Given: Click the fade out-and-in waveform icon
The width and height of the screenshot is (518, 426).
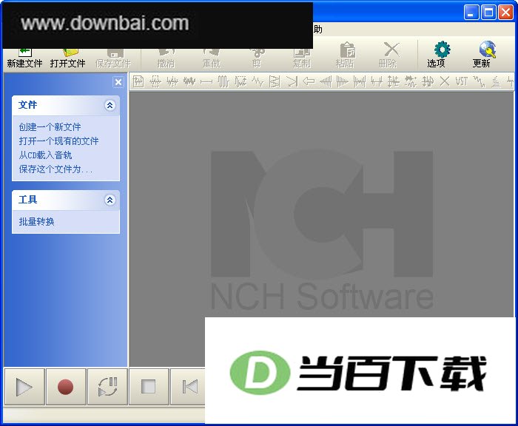Looking at the screenshot, I should click(x=360, y=81).
